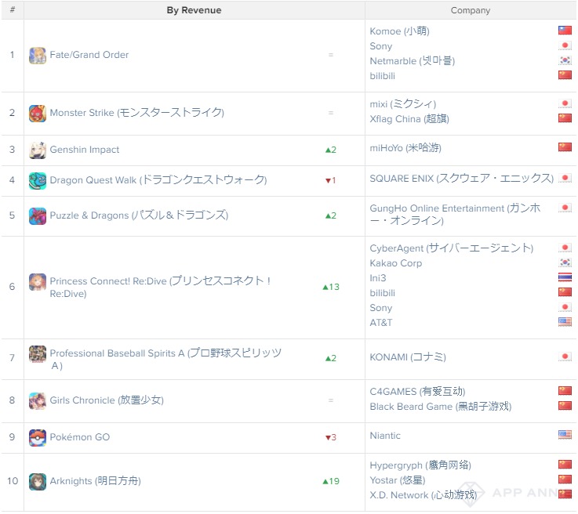Open the Pokémon GO app icon
Viewport: 578px width, 514px height.
38,437
